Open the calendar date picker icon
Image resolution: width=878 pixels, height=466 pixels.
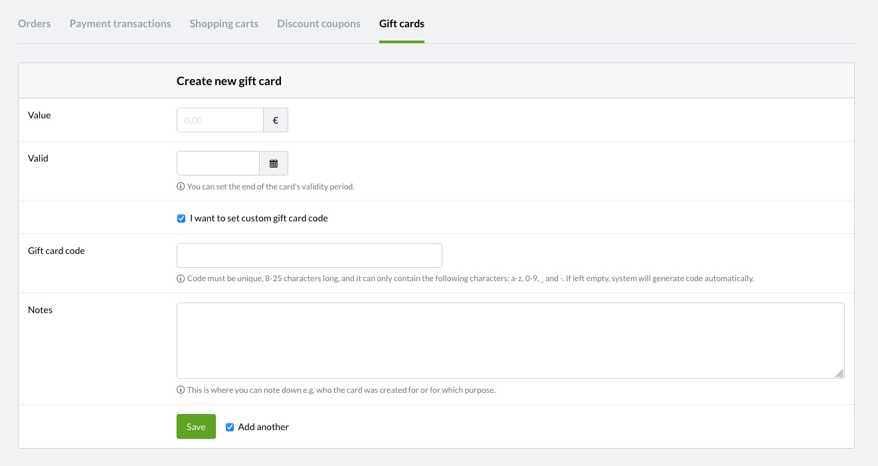274,164
